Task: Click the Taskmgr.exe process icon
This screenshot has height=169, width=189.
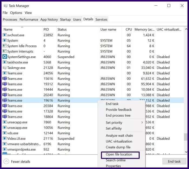Action: tap(5, 67)
